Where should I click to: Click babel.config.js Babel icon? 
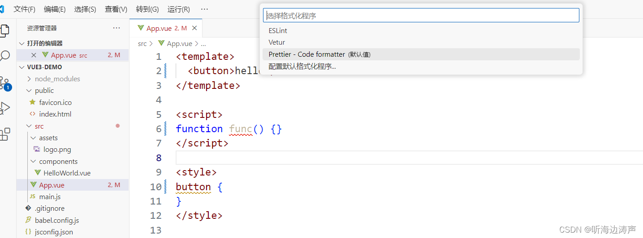click(x=28, y=220)
